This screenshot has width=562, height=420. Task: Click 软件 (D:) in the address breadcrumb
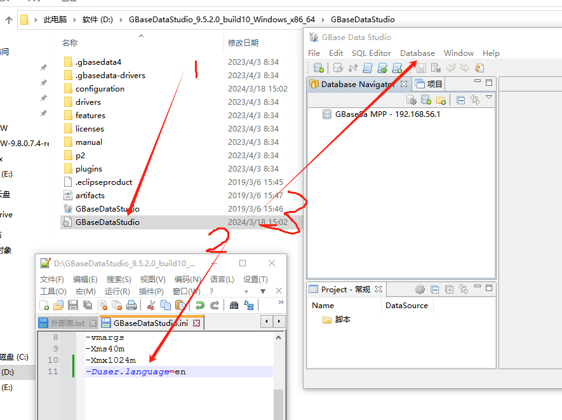(x=98, y=19)
